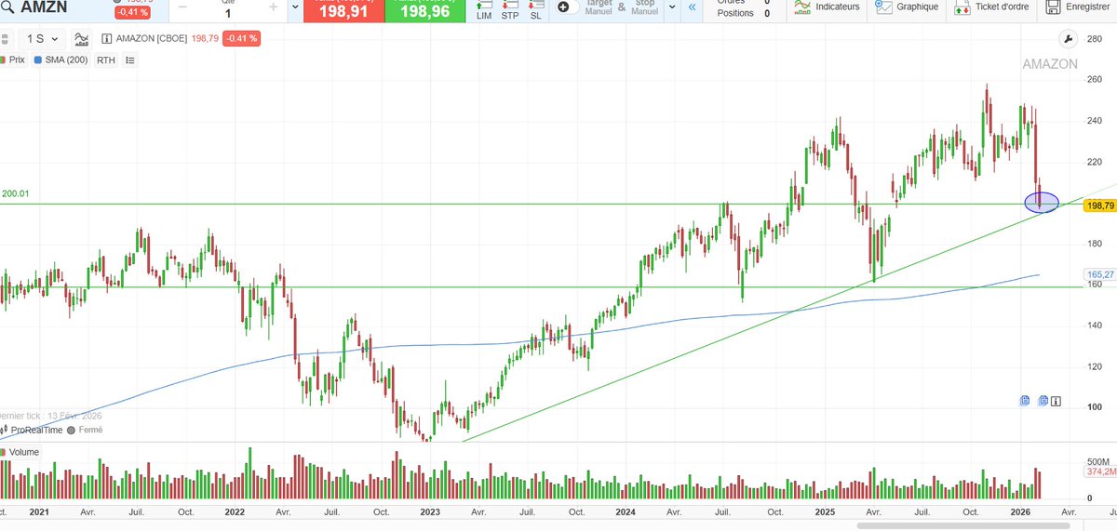Click the small black square icon near 100

point(1057,401)
